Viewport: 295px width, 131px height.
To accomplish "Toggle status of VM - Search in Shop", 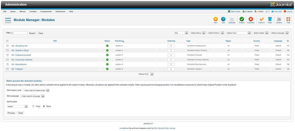I will point(107,50).
